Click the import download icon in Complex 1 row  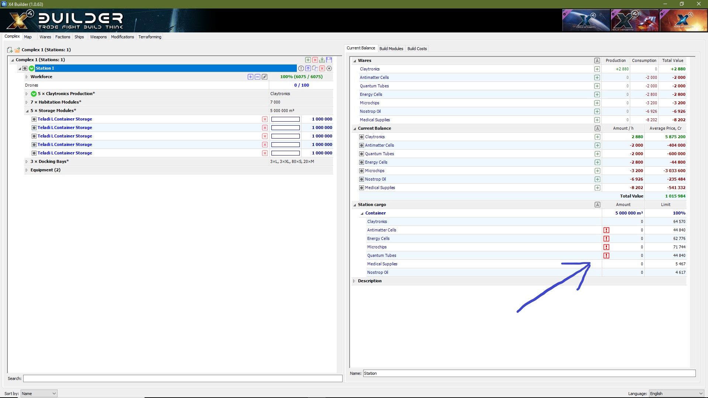click(x=322, y=60)
